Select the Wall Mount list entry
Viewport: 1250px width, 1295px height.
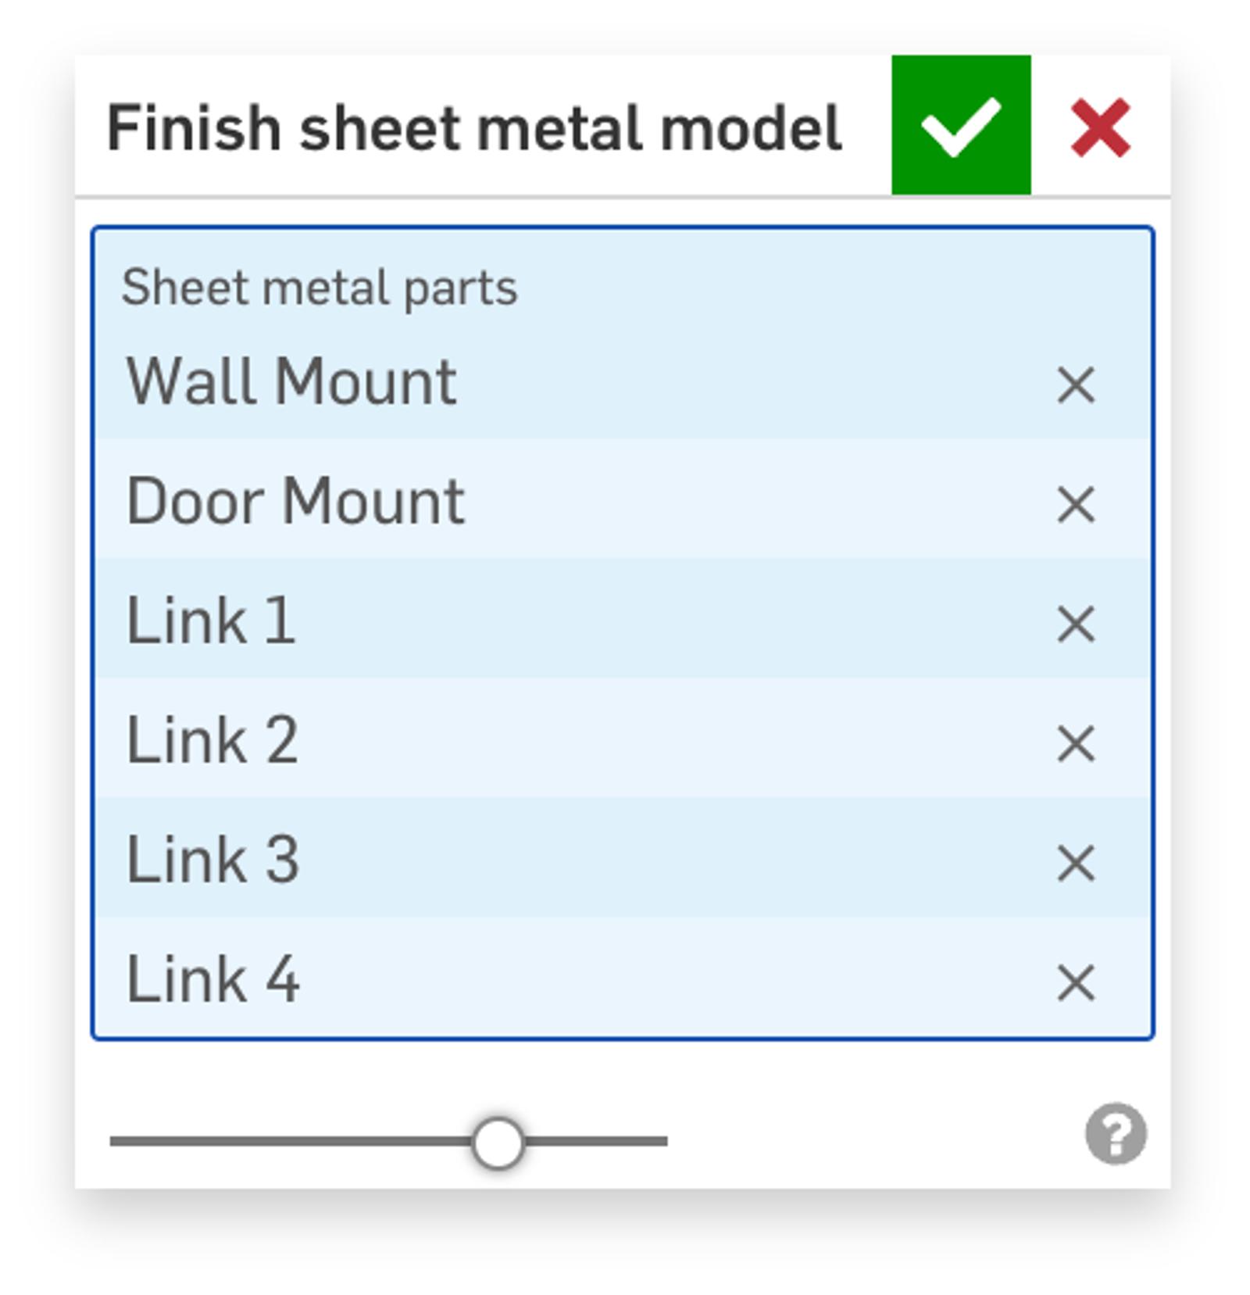point(291,382)
